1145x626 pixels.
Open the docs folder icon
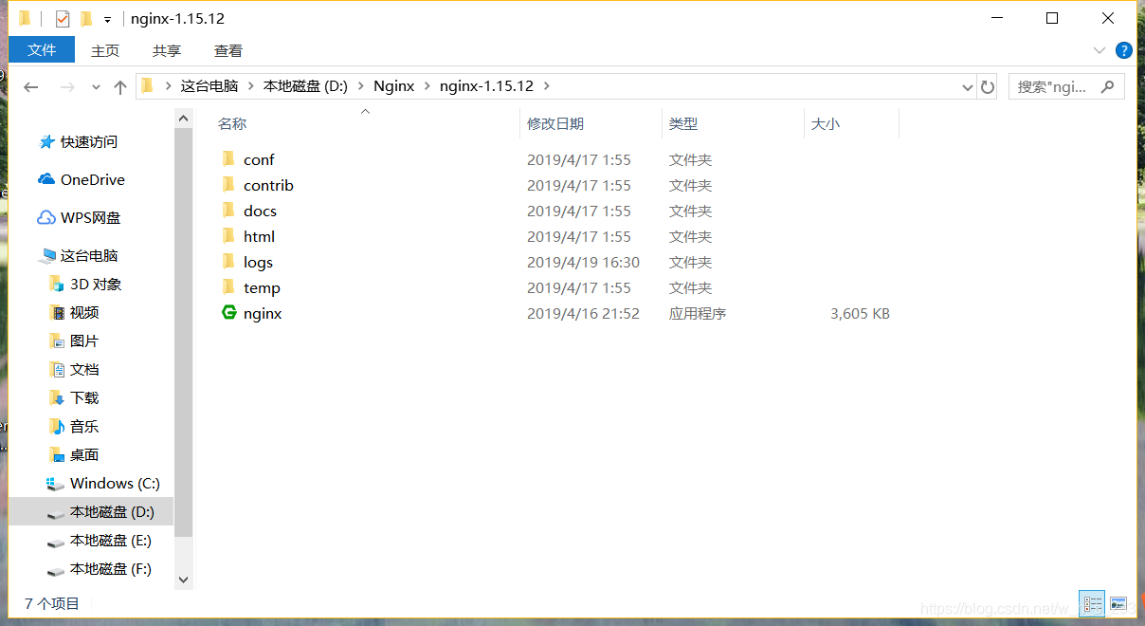pyautogui.click(x=227, y=211)
